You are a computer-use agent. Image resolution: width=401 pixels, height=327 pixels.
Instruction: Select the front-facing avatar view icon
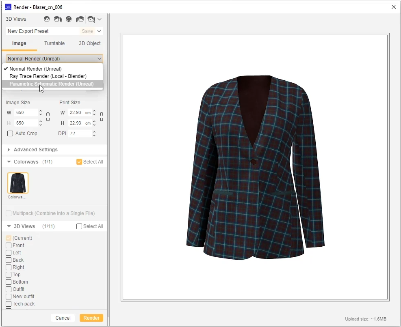(x=47, y=19)
